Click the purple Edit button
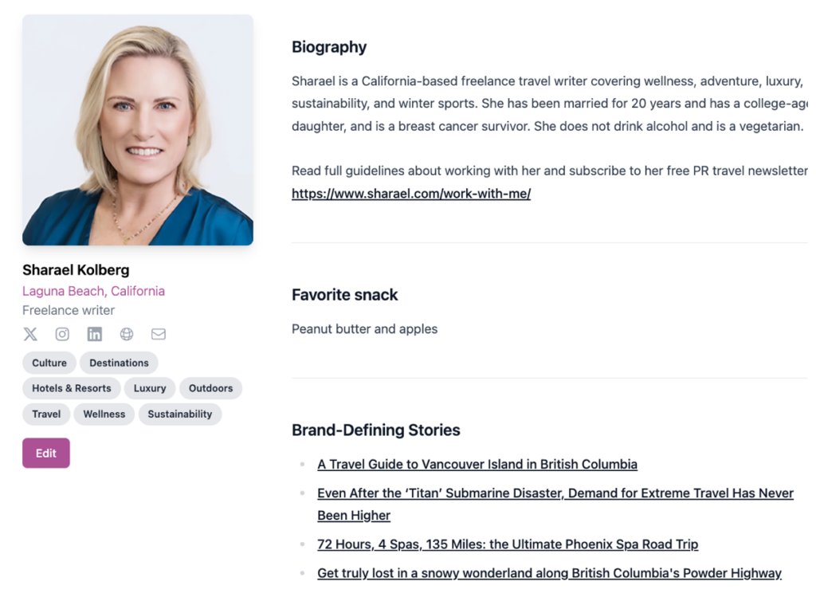Screen dimensions: 816x605 click(x=46, y=453)
